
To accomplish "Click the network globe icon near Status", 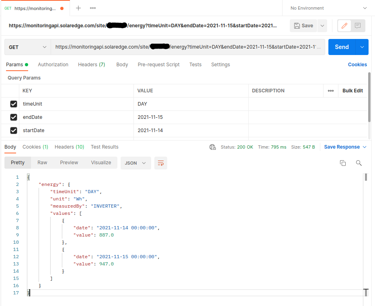I will click(213, 147).
